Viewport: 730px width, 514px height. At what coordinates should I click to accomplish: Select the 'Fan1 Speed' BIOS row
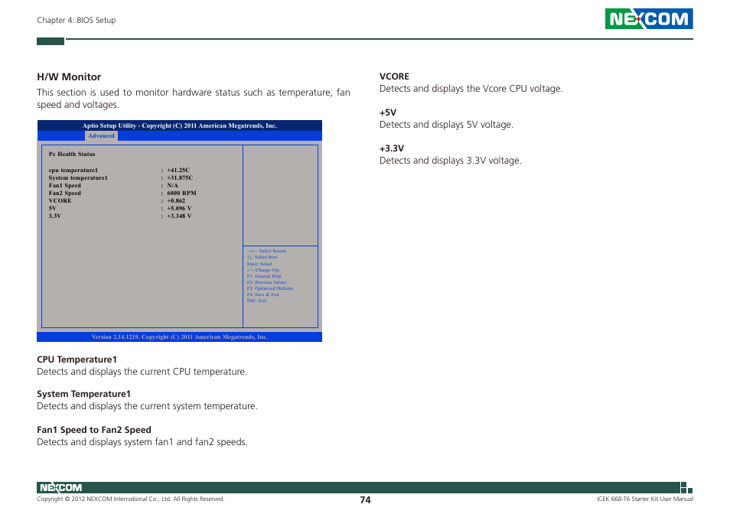click(113, 185)
